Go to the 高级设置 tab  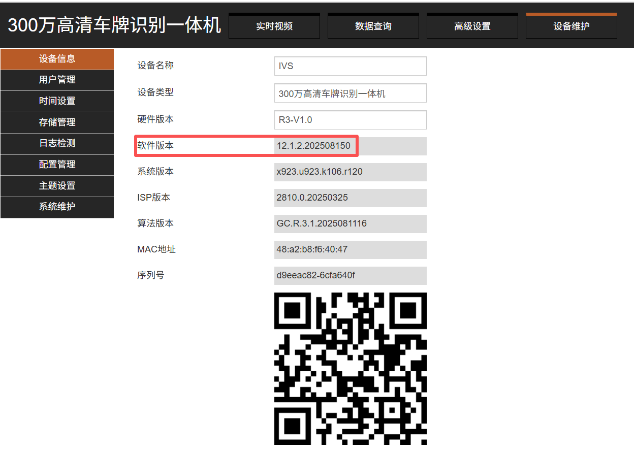pos(472,25)
